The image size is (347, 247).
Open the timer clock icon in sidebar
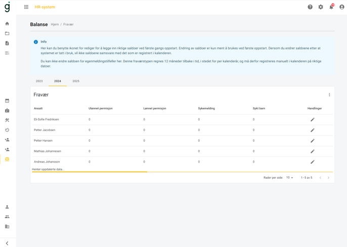coord(7,130)
